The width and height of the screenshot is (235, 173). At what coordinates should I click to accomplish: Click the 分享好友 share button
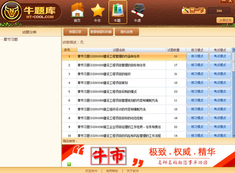[225, 20]
